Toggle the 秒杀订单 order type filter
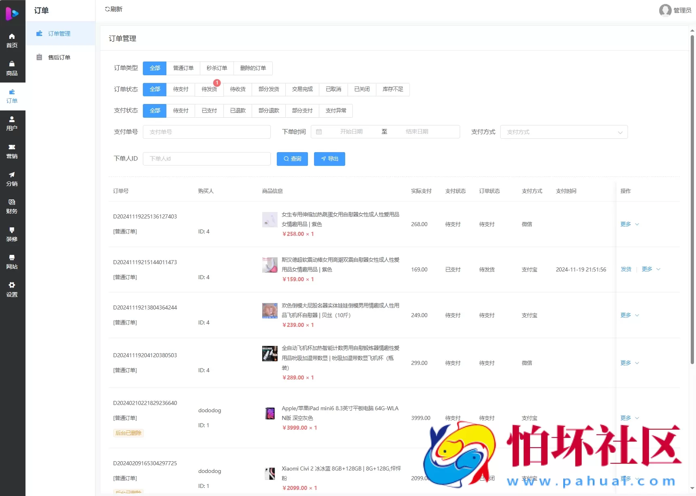This screenshot has width=696, height=496. tap(216, 68)
